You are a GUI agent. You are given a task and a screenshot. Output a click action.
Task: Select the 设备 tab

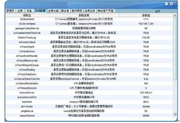[29, 11]
